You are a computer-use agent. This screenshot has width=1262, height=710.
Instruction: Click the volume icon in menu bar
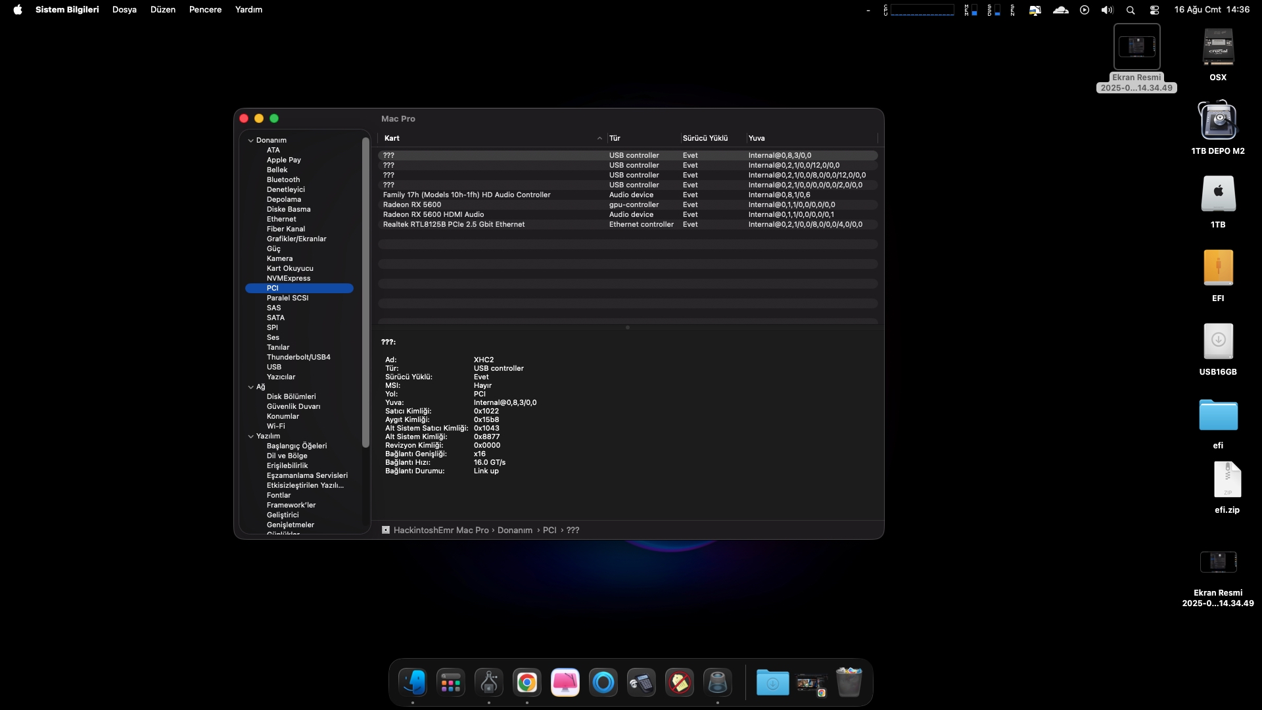tap(1108, 10)
